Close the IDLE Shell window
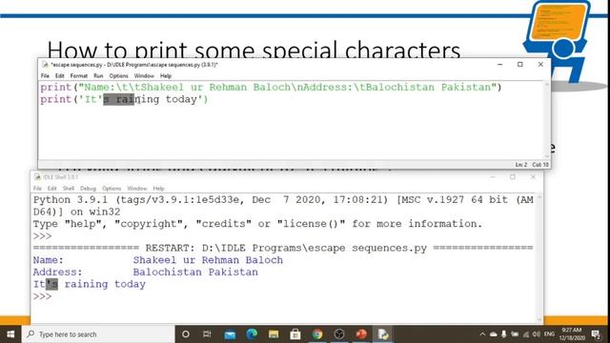 [533, 177]
